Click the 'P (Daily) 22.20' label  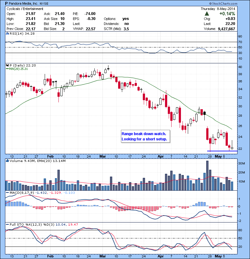(x=23, y=65)
